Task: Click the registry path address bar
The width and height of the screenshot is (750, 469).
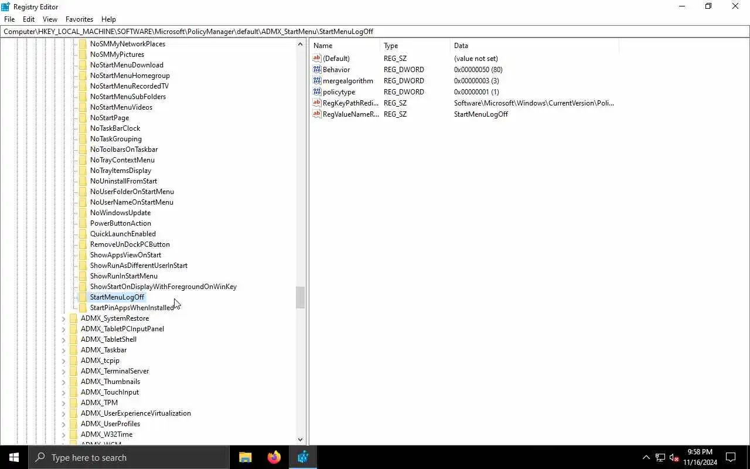Action: click(x=375, y=32)
